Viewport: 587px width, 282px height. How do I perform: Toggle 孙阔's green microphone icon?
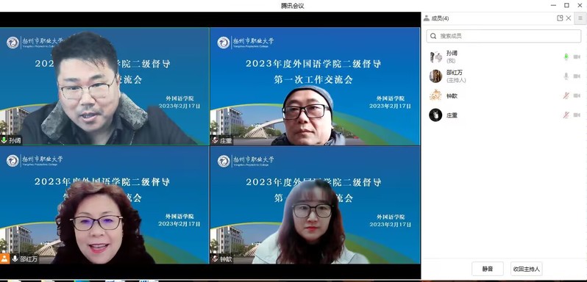pos(566,57)
